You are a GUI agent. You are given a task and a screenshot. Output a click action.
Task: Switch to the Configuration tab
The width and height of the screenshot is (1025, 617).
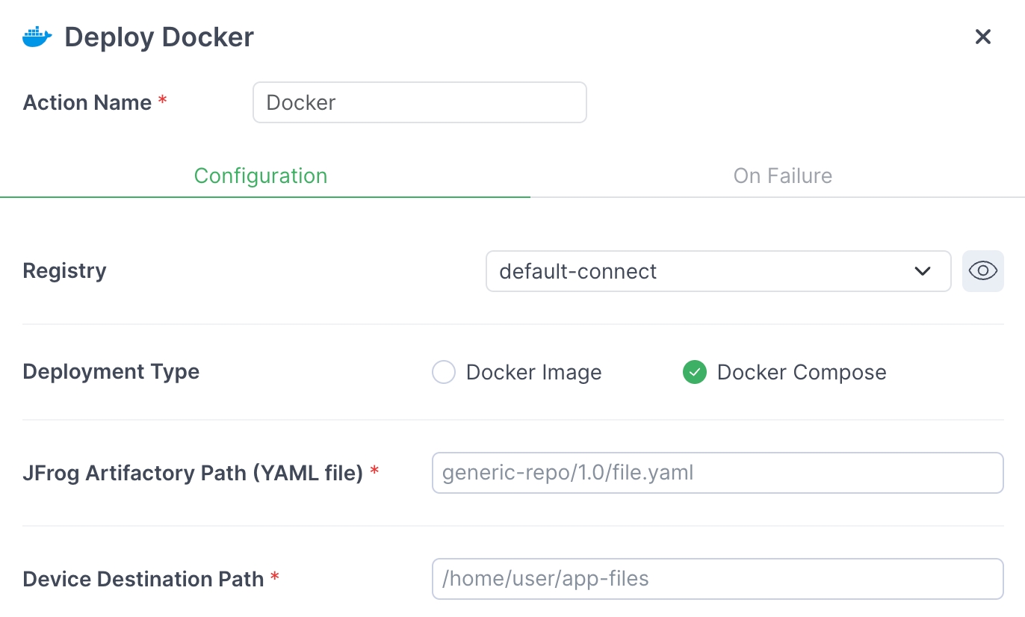pos(261,176)
